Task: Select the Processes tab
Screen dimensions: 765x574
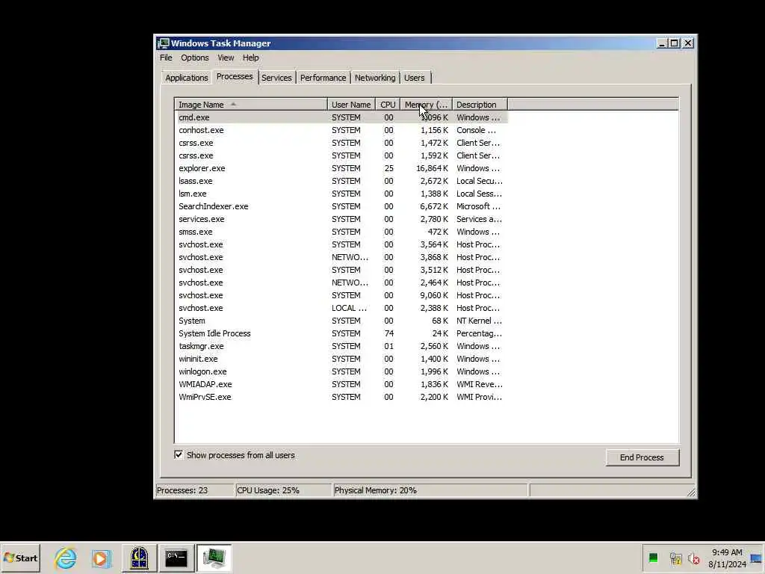Action: point(235,77)
